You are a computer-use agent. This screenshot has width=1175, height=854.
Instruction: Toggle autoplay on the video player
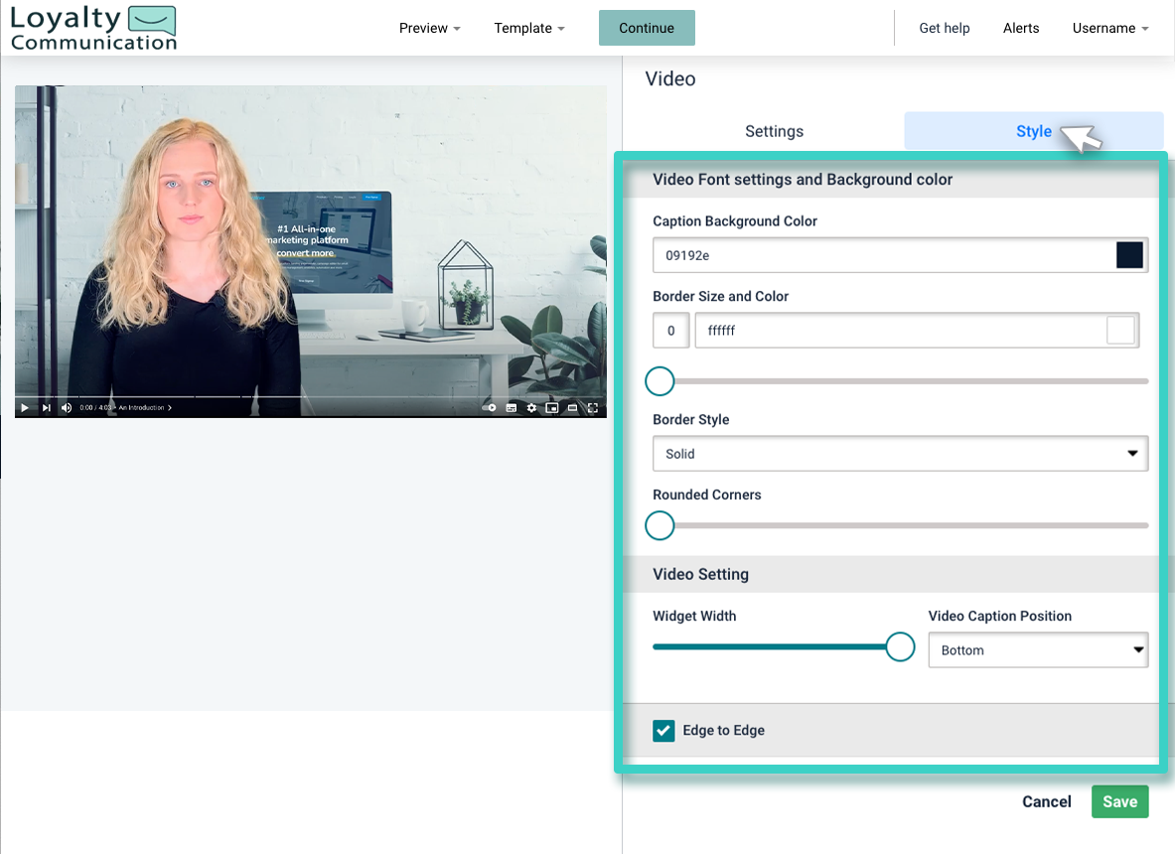tap(489, 407)
